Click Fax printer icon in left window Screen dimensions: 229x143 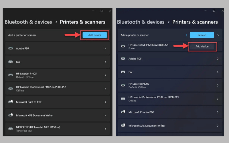point(11,62)
